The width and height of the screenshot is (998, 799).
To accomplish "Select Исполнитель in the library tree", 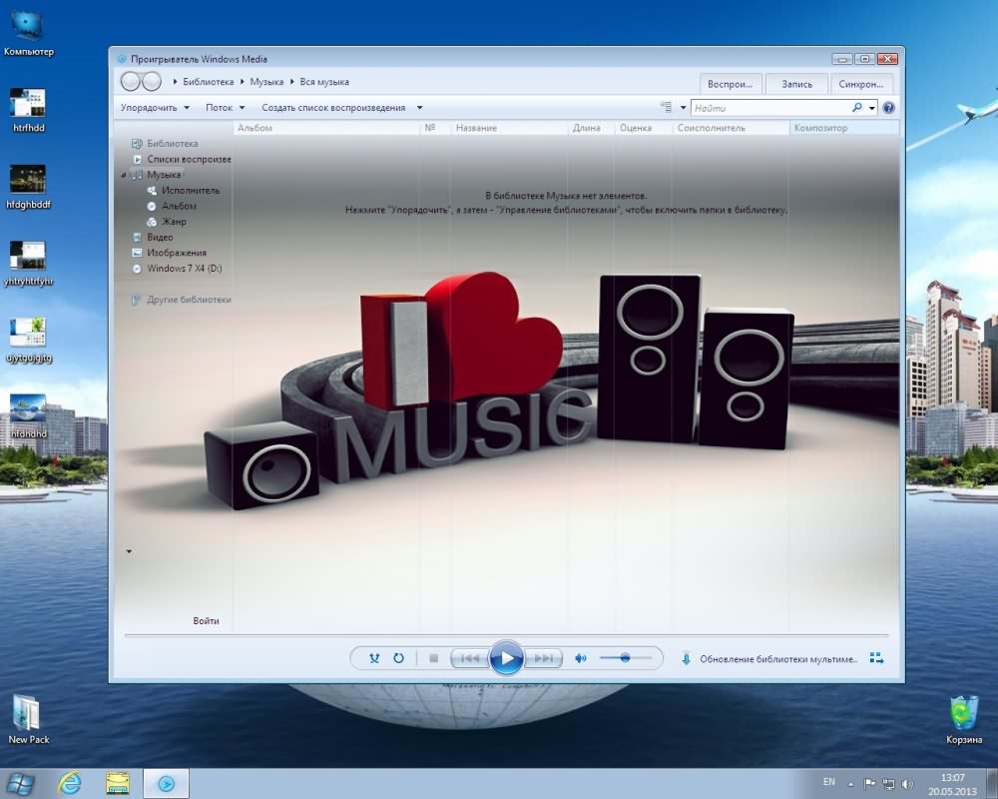I will (191, 190).
